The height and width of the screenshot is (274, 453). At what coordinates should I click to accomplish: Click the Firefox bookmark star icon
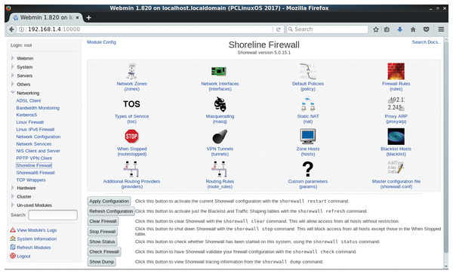coord(375,29)
